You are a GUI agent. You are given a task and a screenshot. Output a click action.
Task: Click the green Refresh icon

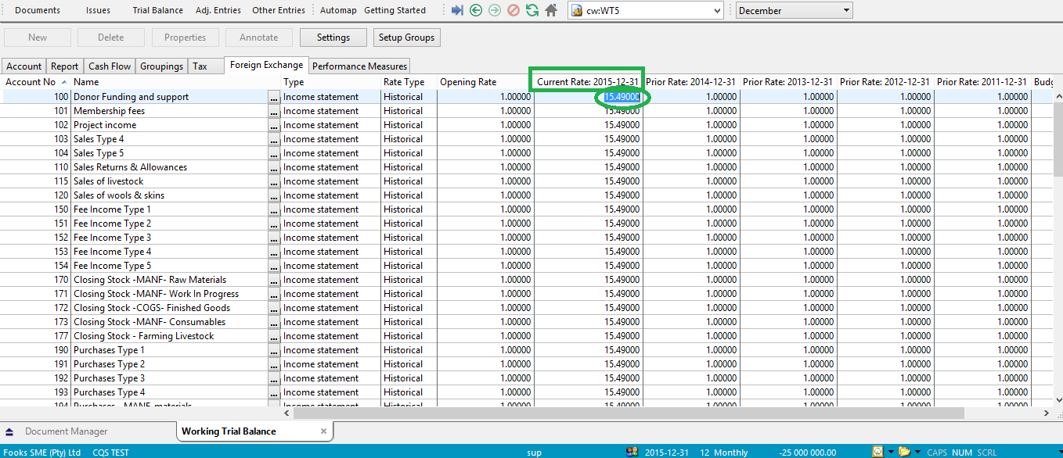click(532, 10)
